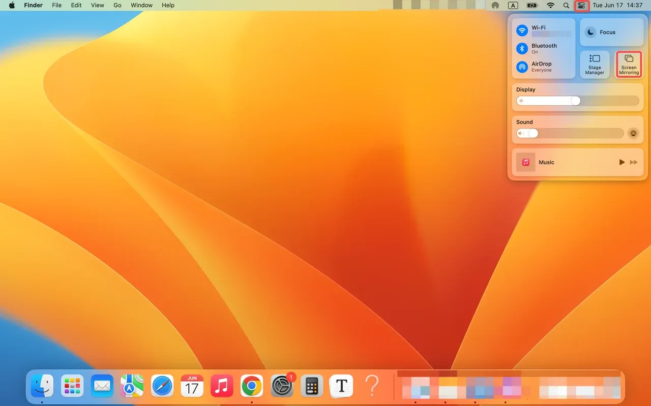651x406 pixels.
Task: Toggle Bluetooth in Control Center
Action: coord(522,48)
